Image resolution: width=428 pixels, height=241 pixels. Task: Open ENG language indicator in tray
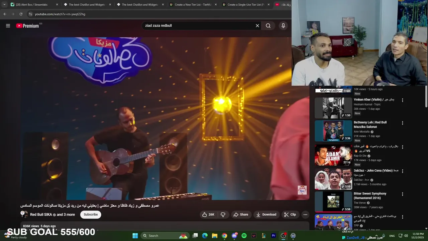[392, 236]
